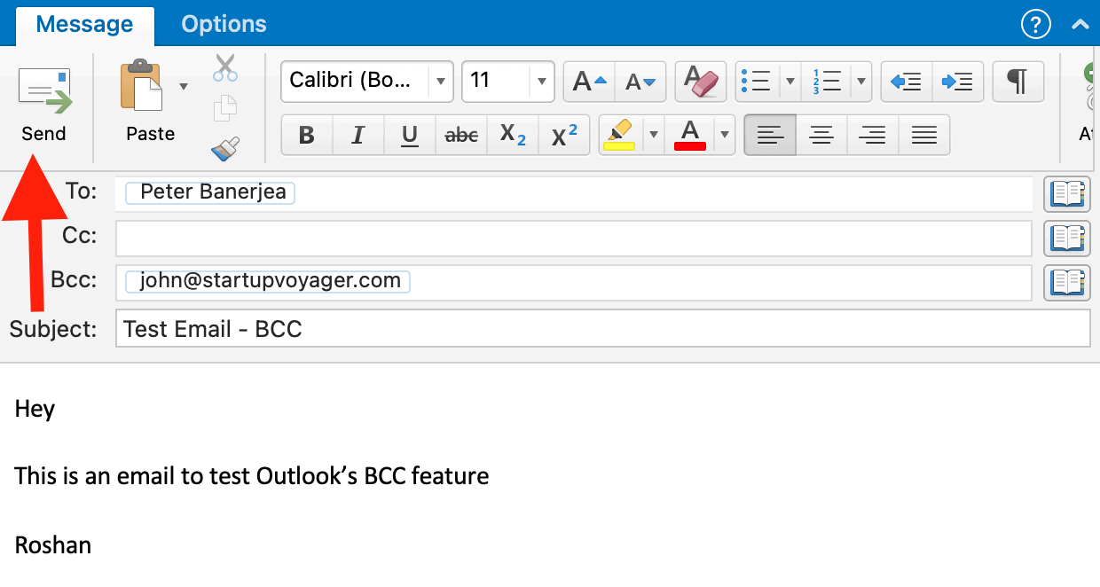Open the address book for the To field
Viewport: 1100px width, 587px height.
(1067, 193)
